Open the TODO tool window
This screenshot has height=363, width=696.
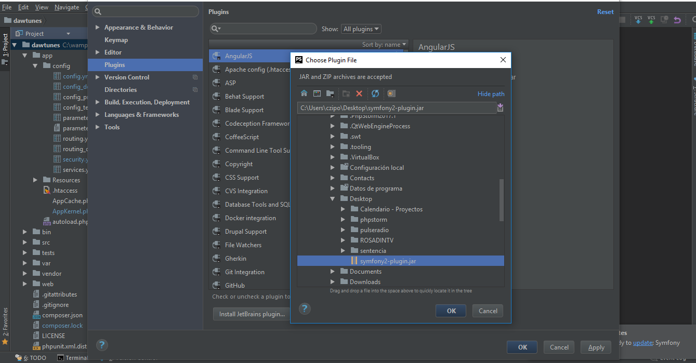pos(31,358)
